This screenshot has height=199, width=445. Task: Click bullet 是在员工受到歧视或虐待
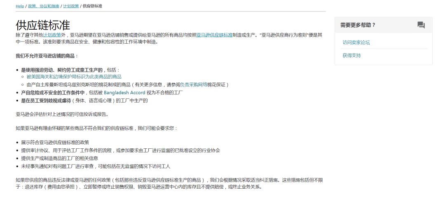[46, 101]
